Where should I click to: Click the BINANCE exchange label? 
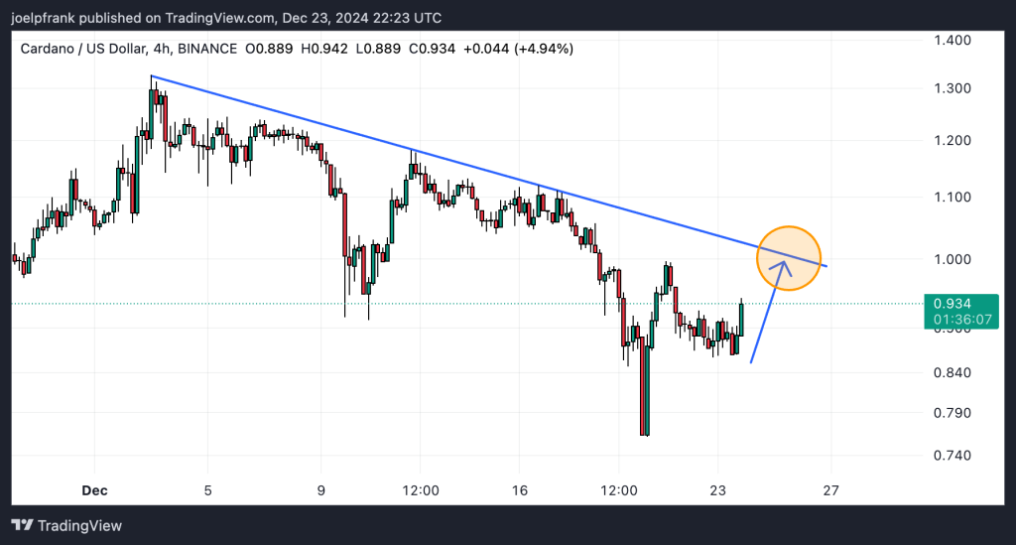pyautogui.click(x=208, y=49)
